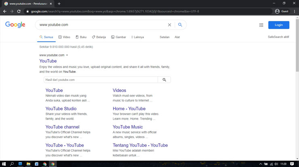Open the Guest profile avatar

277,11
